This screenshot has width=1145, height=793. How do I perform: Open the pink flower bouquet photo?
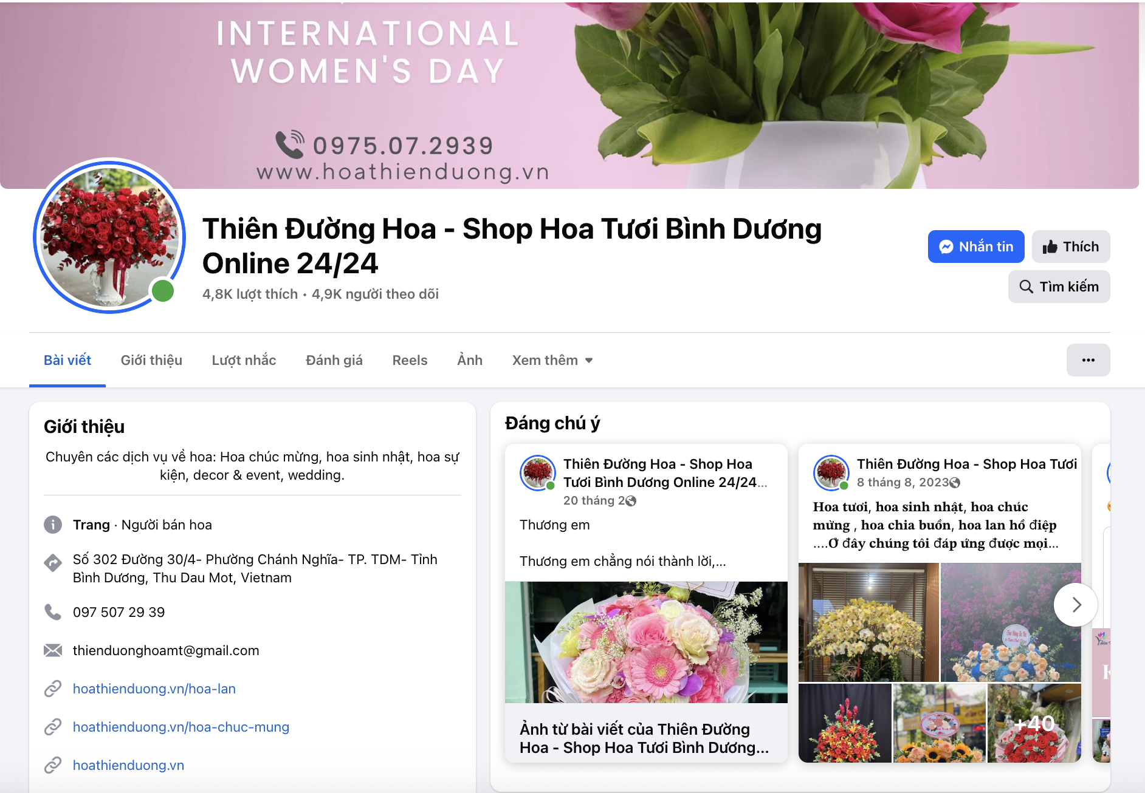646,642
